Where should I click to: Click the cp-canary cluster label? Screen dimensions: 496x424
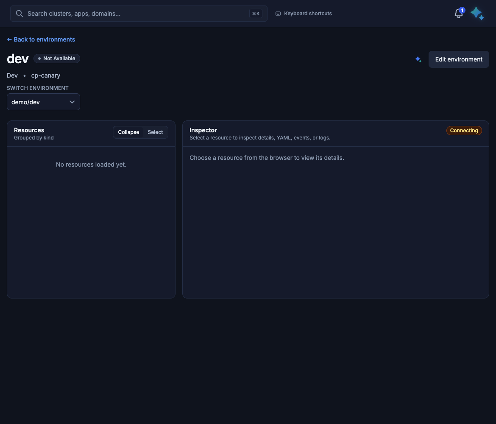(x=45, y=75)
